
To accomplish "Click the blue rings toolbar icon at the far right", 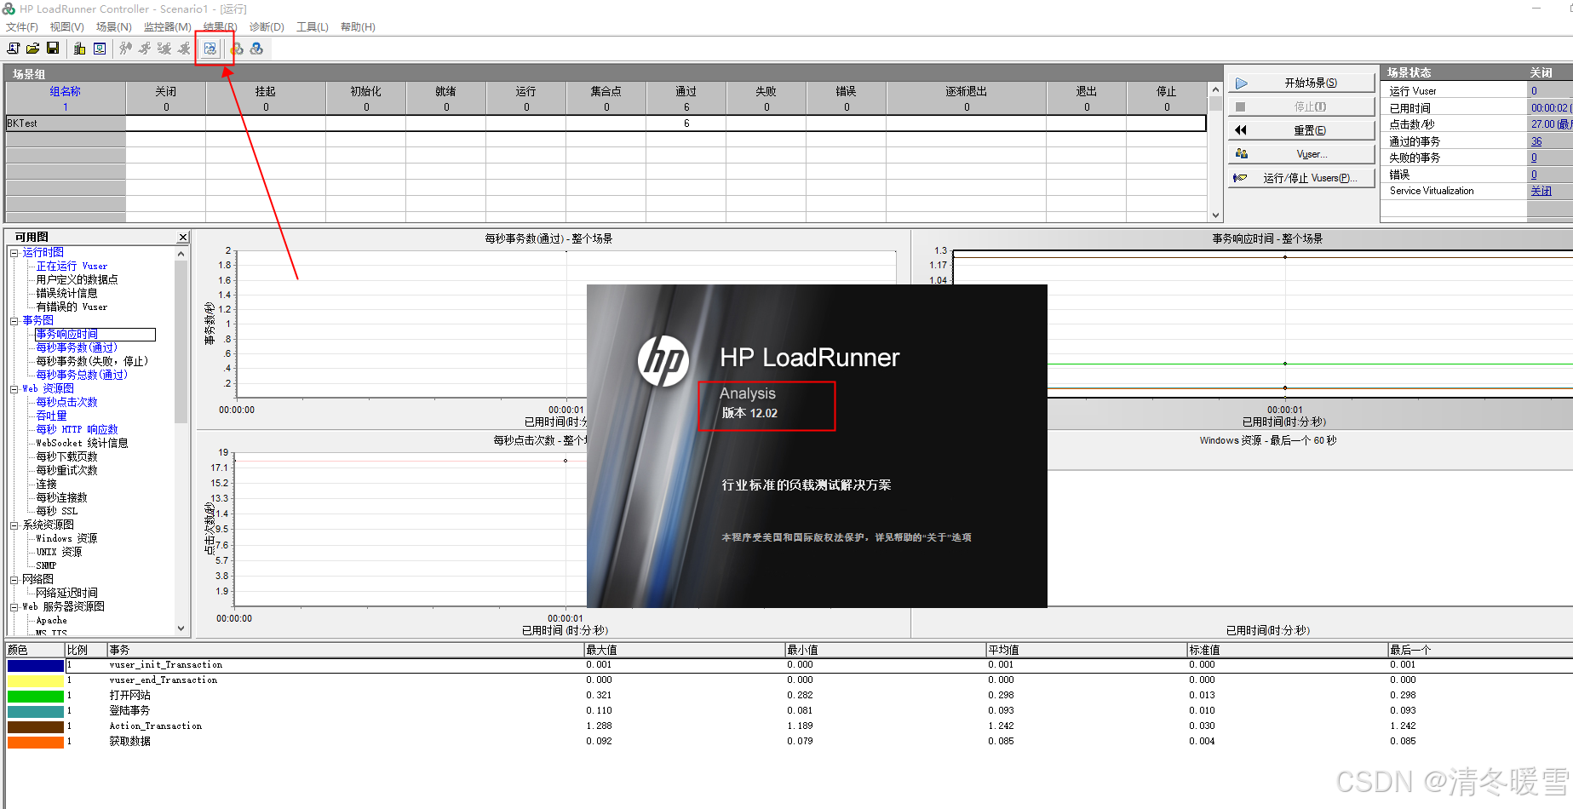I will [x=256, y=49].
